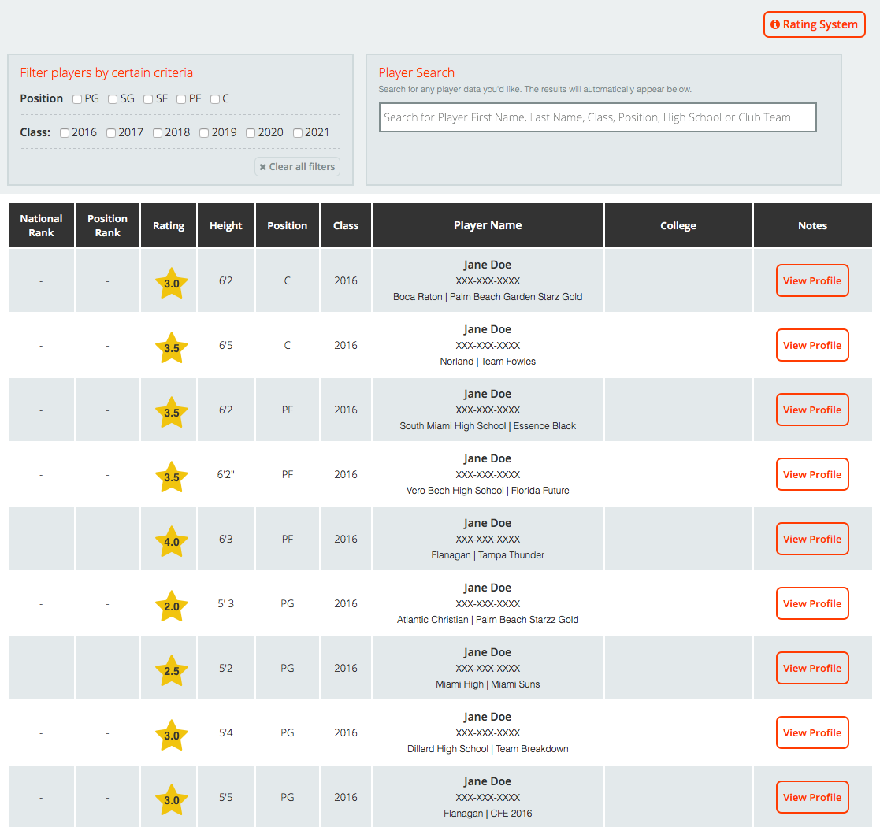Tick the SF position checkbox
The width and height of the screenshot is (880, 827).
[148, 99]
